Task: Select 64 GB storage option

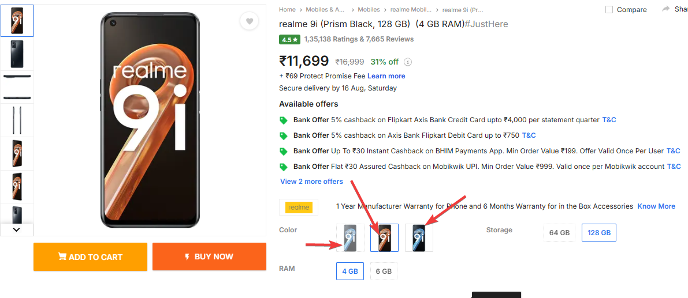Action: (559, 233)
